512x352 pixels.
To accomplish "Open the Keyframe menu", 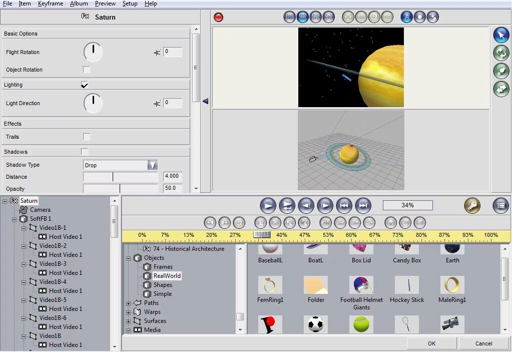I will (50, 4).
